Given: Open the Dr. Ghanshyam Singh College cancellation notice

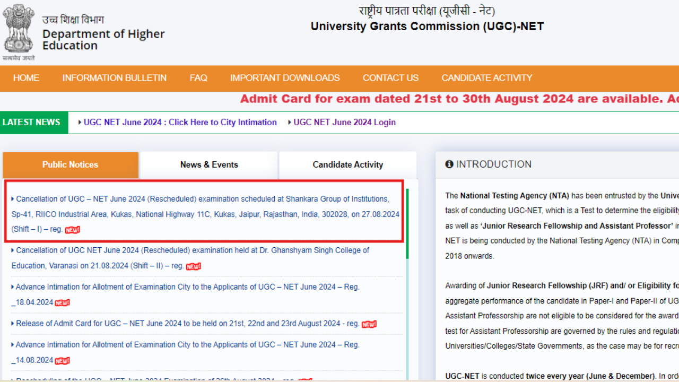Looking at the screenshot, I should pyautogui.click(x=190, y=258).
